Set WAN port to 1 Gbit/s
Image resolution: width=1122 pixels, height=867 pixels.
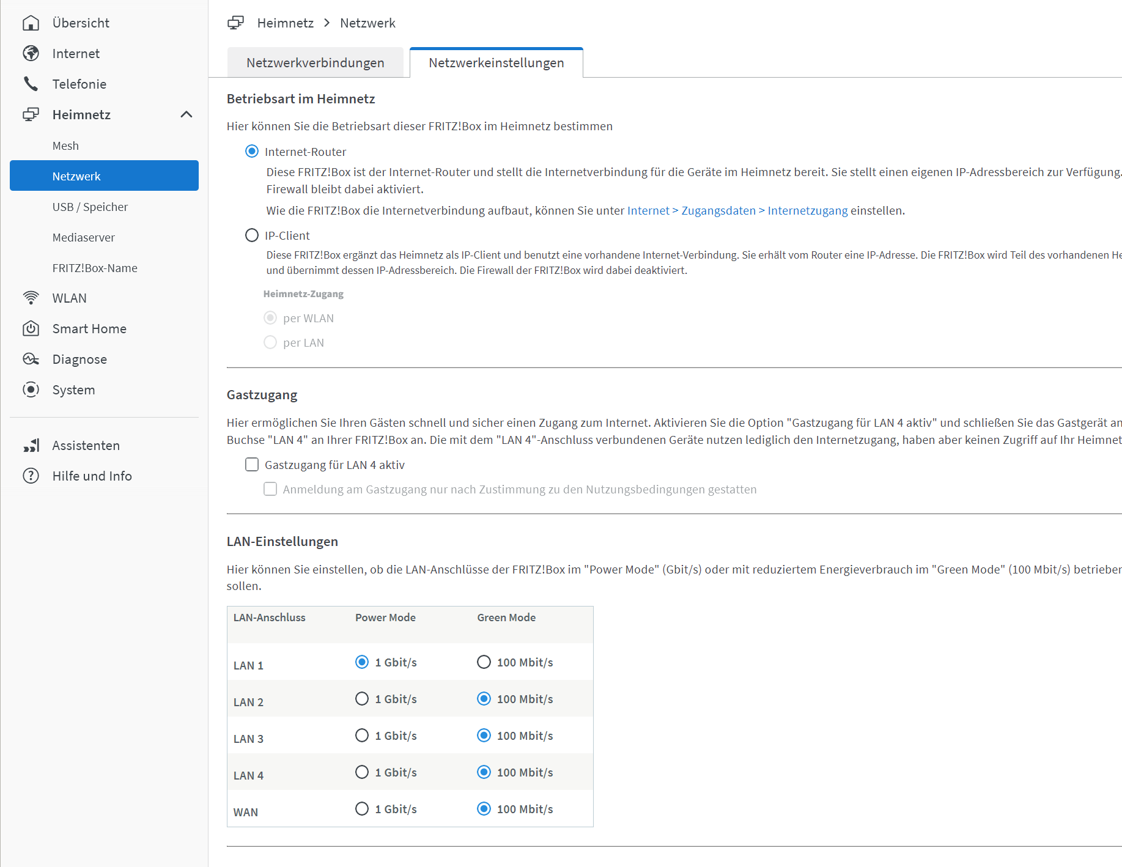(x=362, y=809)
